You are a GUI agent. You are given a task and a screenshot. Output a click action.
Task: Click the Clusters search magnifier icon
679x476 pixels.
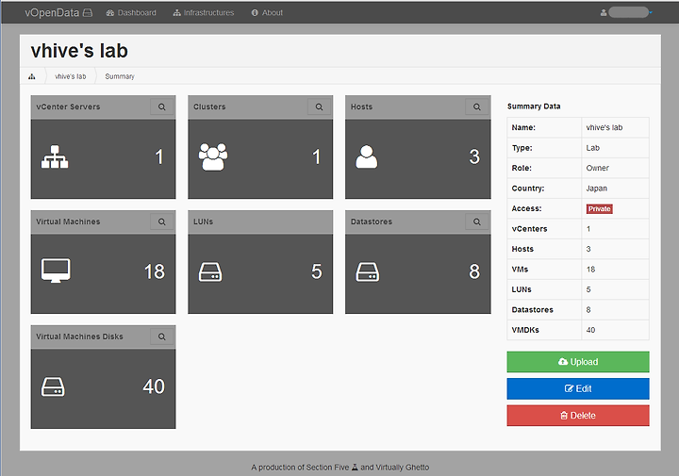[319, 107]
